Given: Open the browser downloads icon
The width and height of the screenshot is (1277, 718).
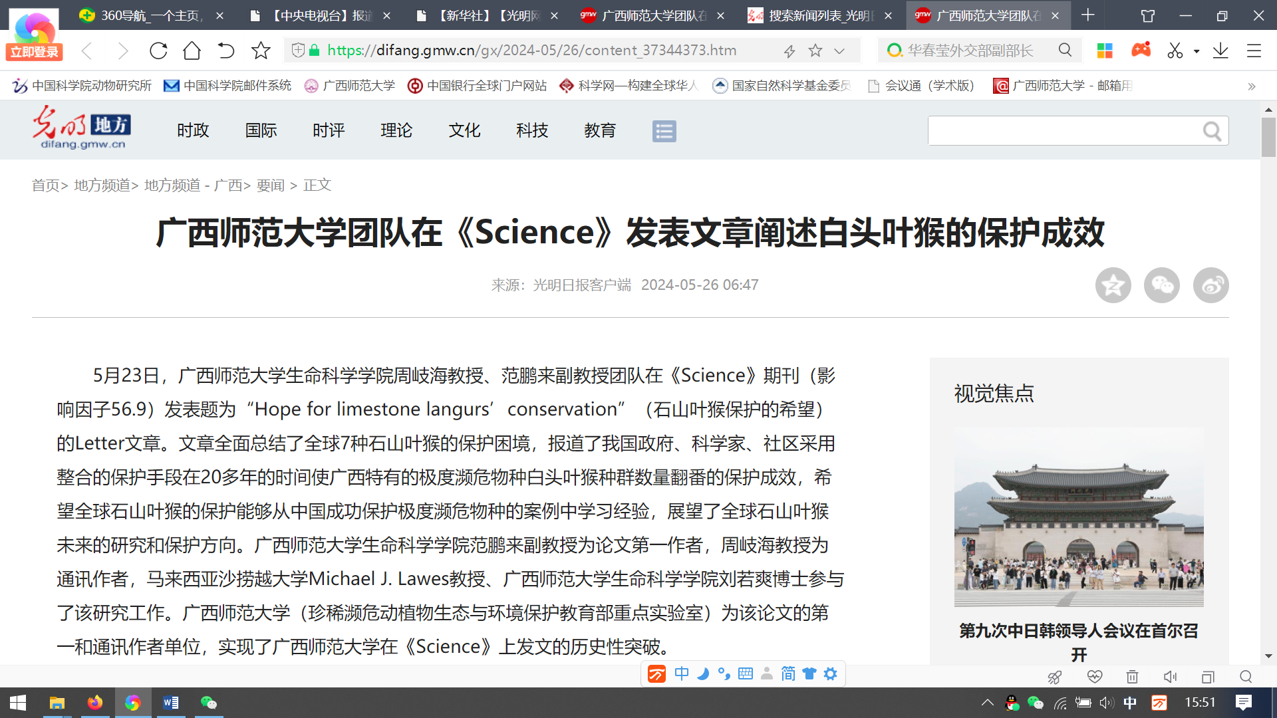Looking at the screenshot, I should click(x=1220, y=51).
